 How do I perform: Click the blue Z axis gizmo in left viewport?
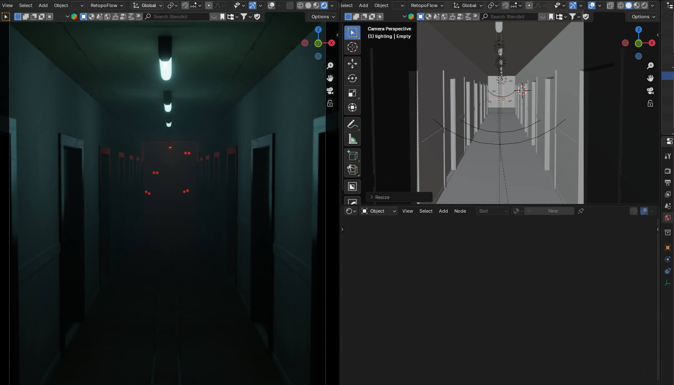[318, 30]
